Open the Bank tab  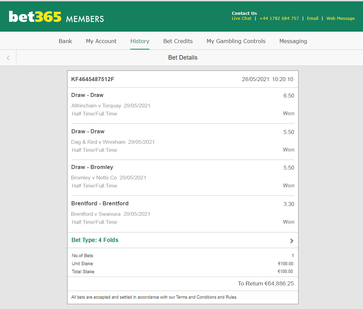point(65,41)
